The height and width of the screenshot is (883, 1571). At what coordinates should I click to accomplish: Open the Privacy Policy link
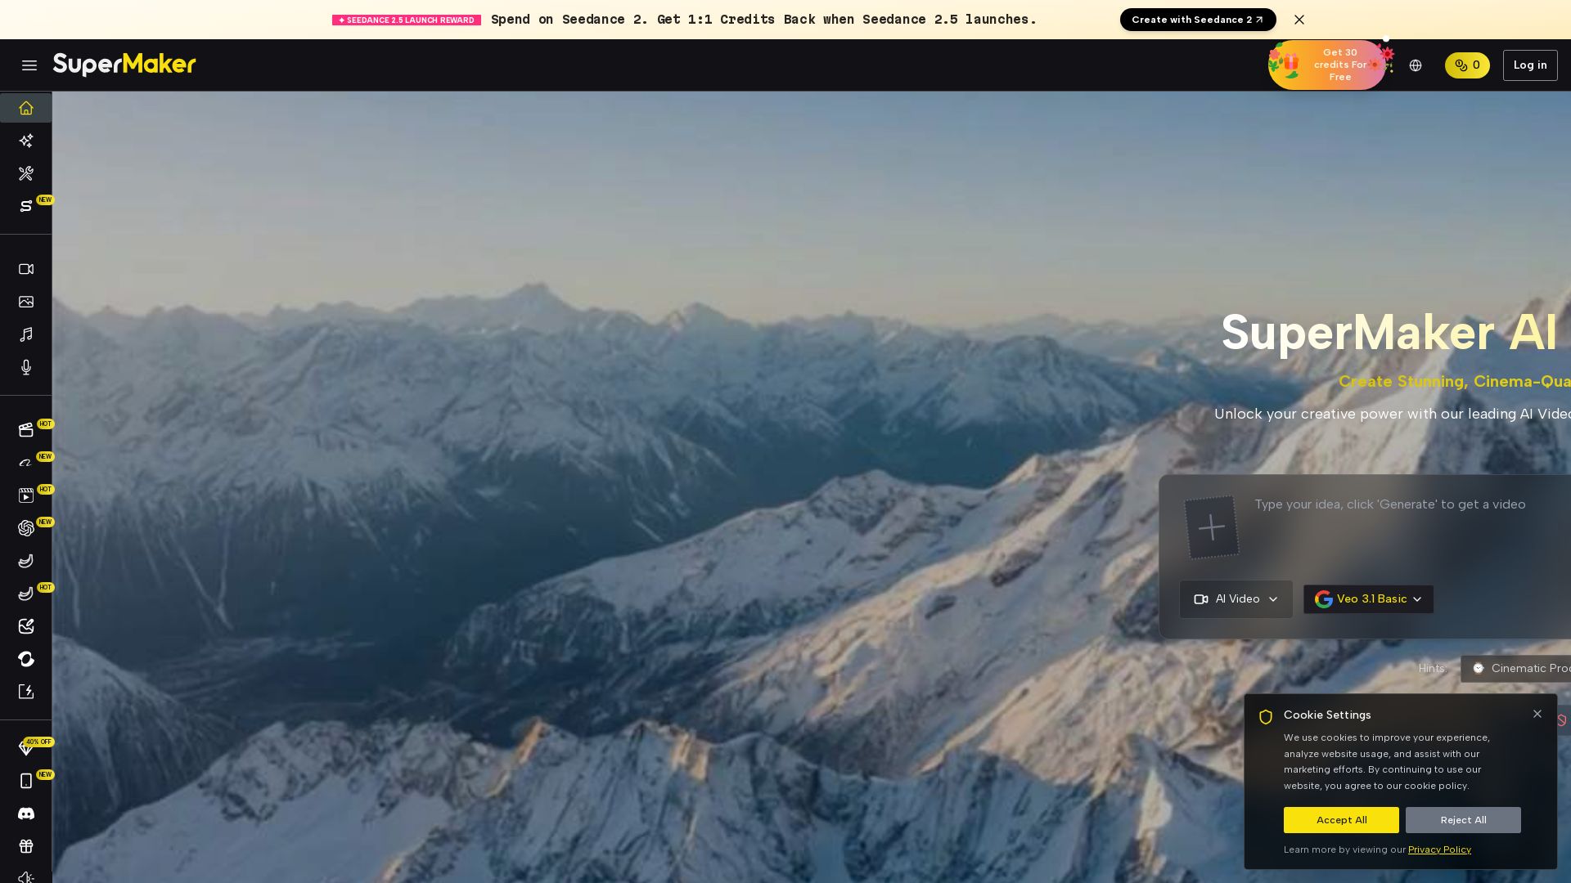1439,849
